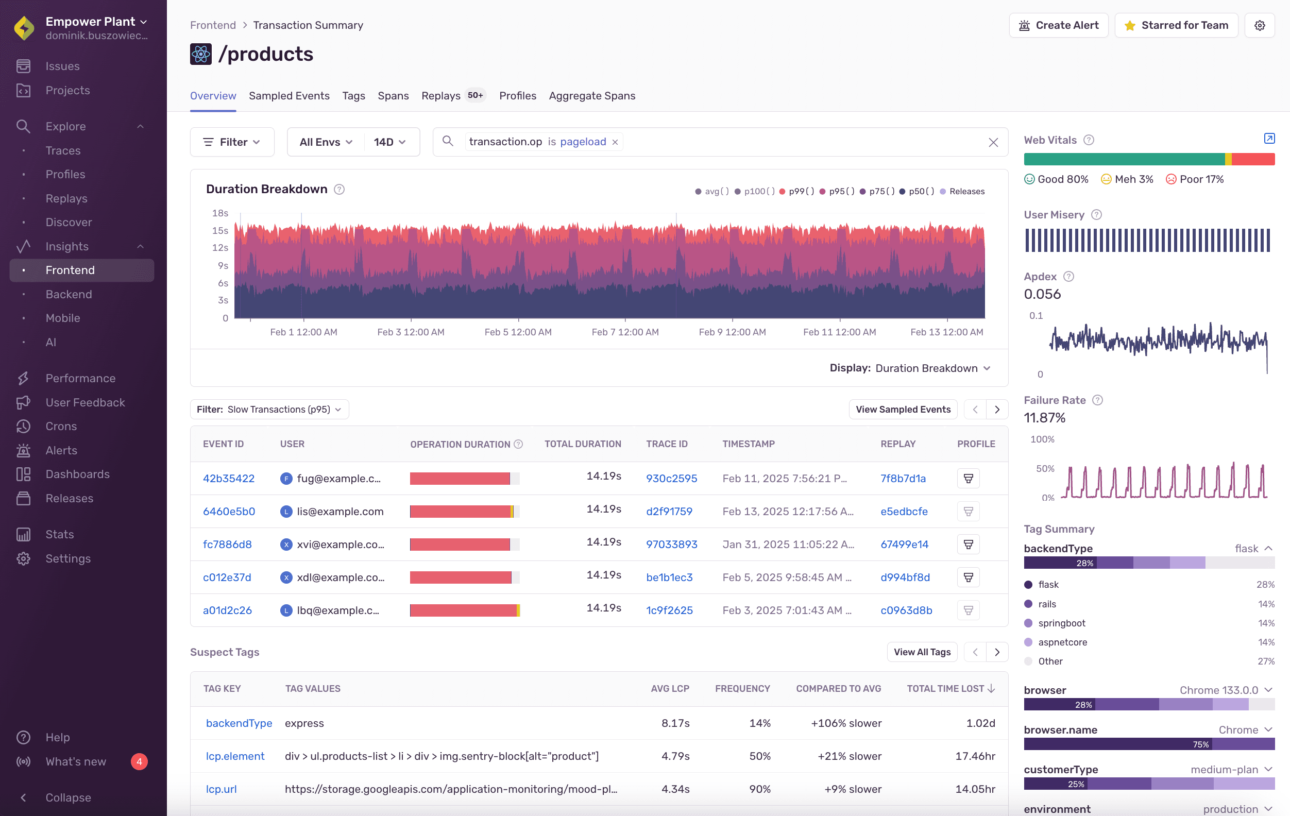This screenshot has height=816, width=1290.
Task: Open Crons from the sidebar
Action: [x=61, y=426]
